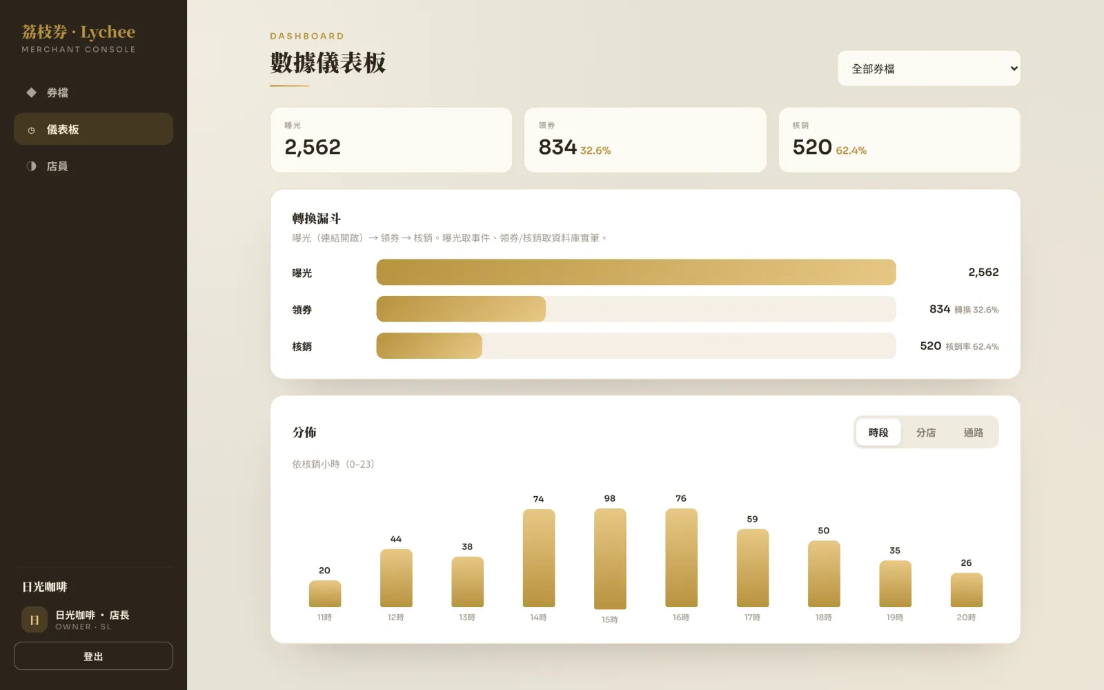
Task: Click the 曝光 funnel progress bar
Action: 636,272
